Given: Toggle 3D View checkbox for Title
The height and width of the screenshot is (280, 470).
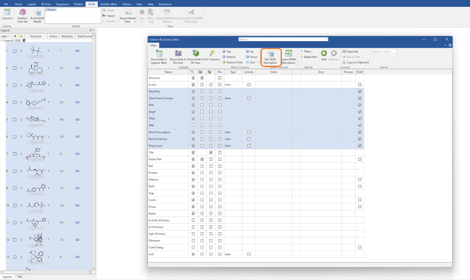Looking at the screenshot, I should (x=211, y=152).
